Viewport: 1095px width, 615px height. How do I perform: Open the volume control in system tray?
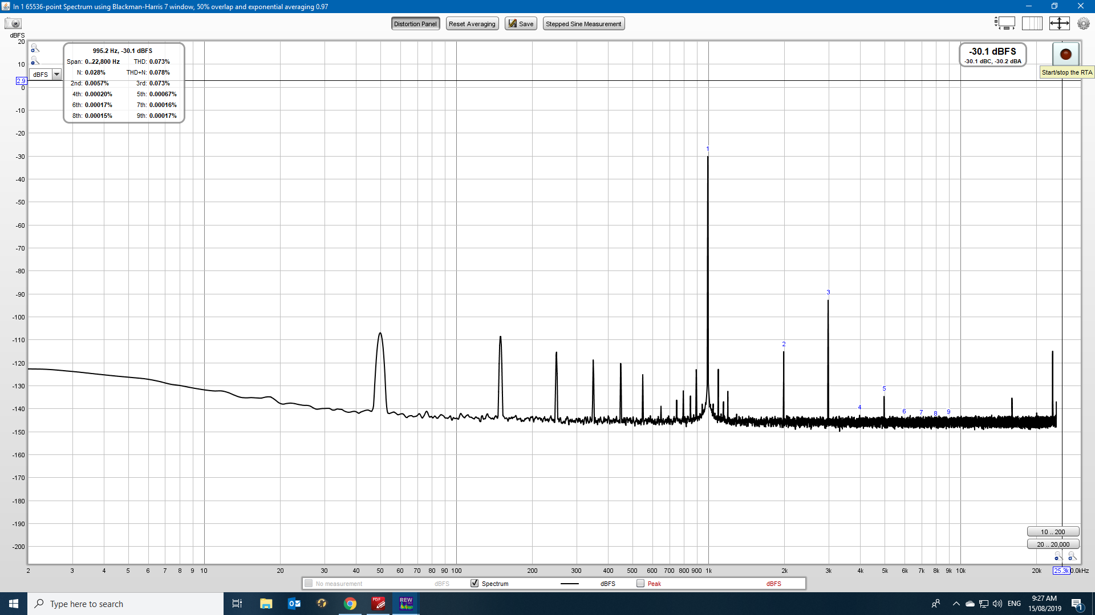tap(997, 604)
